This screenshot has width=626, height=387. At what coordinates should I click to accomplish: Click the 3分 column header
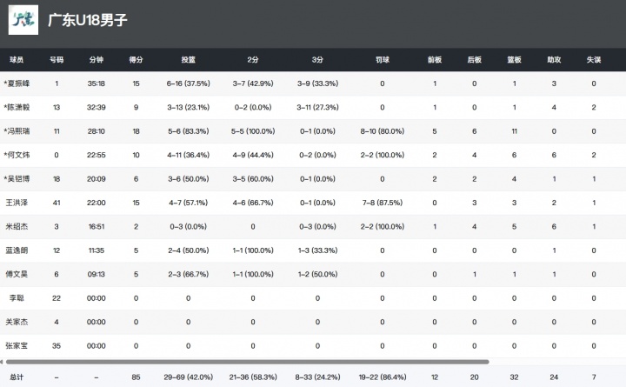point(317,60)
